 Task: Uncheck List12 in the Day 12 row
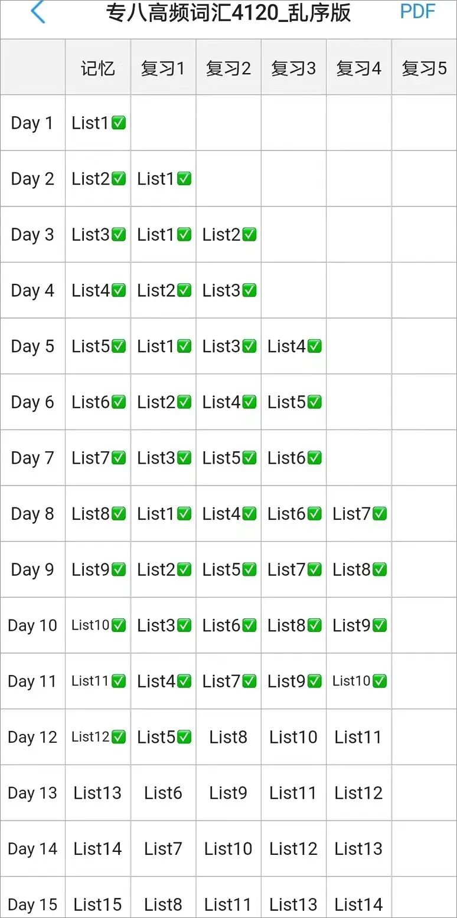[x=119, y=737]
